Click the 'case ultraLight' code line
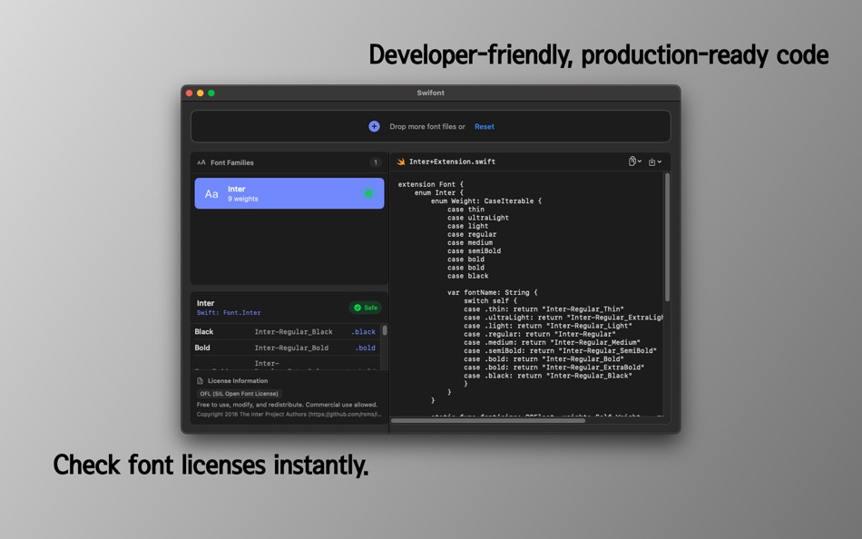The height and width of the screenshot is (539, 862). 477,218
